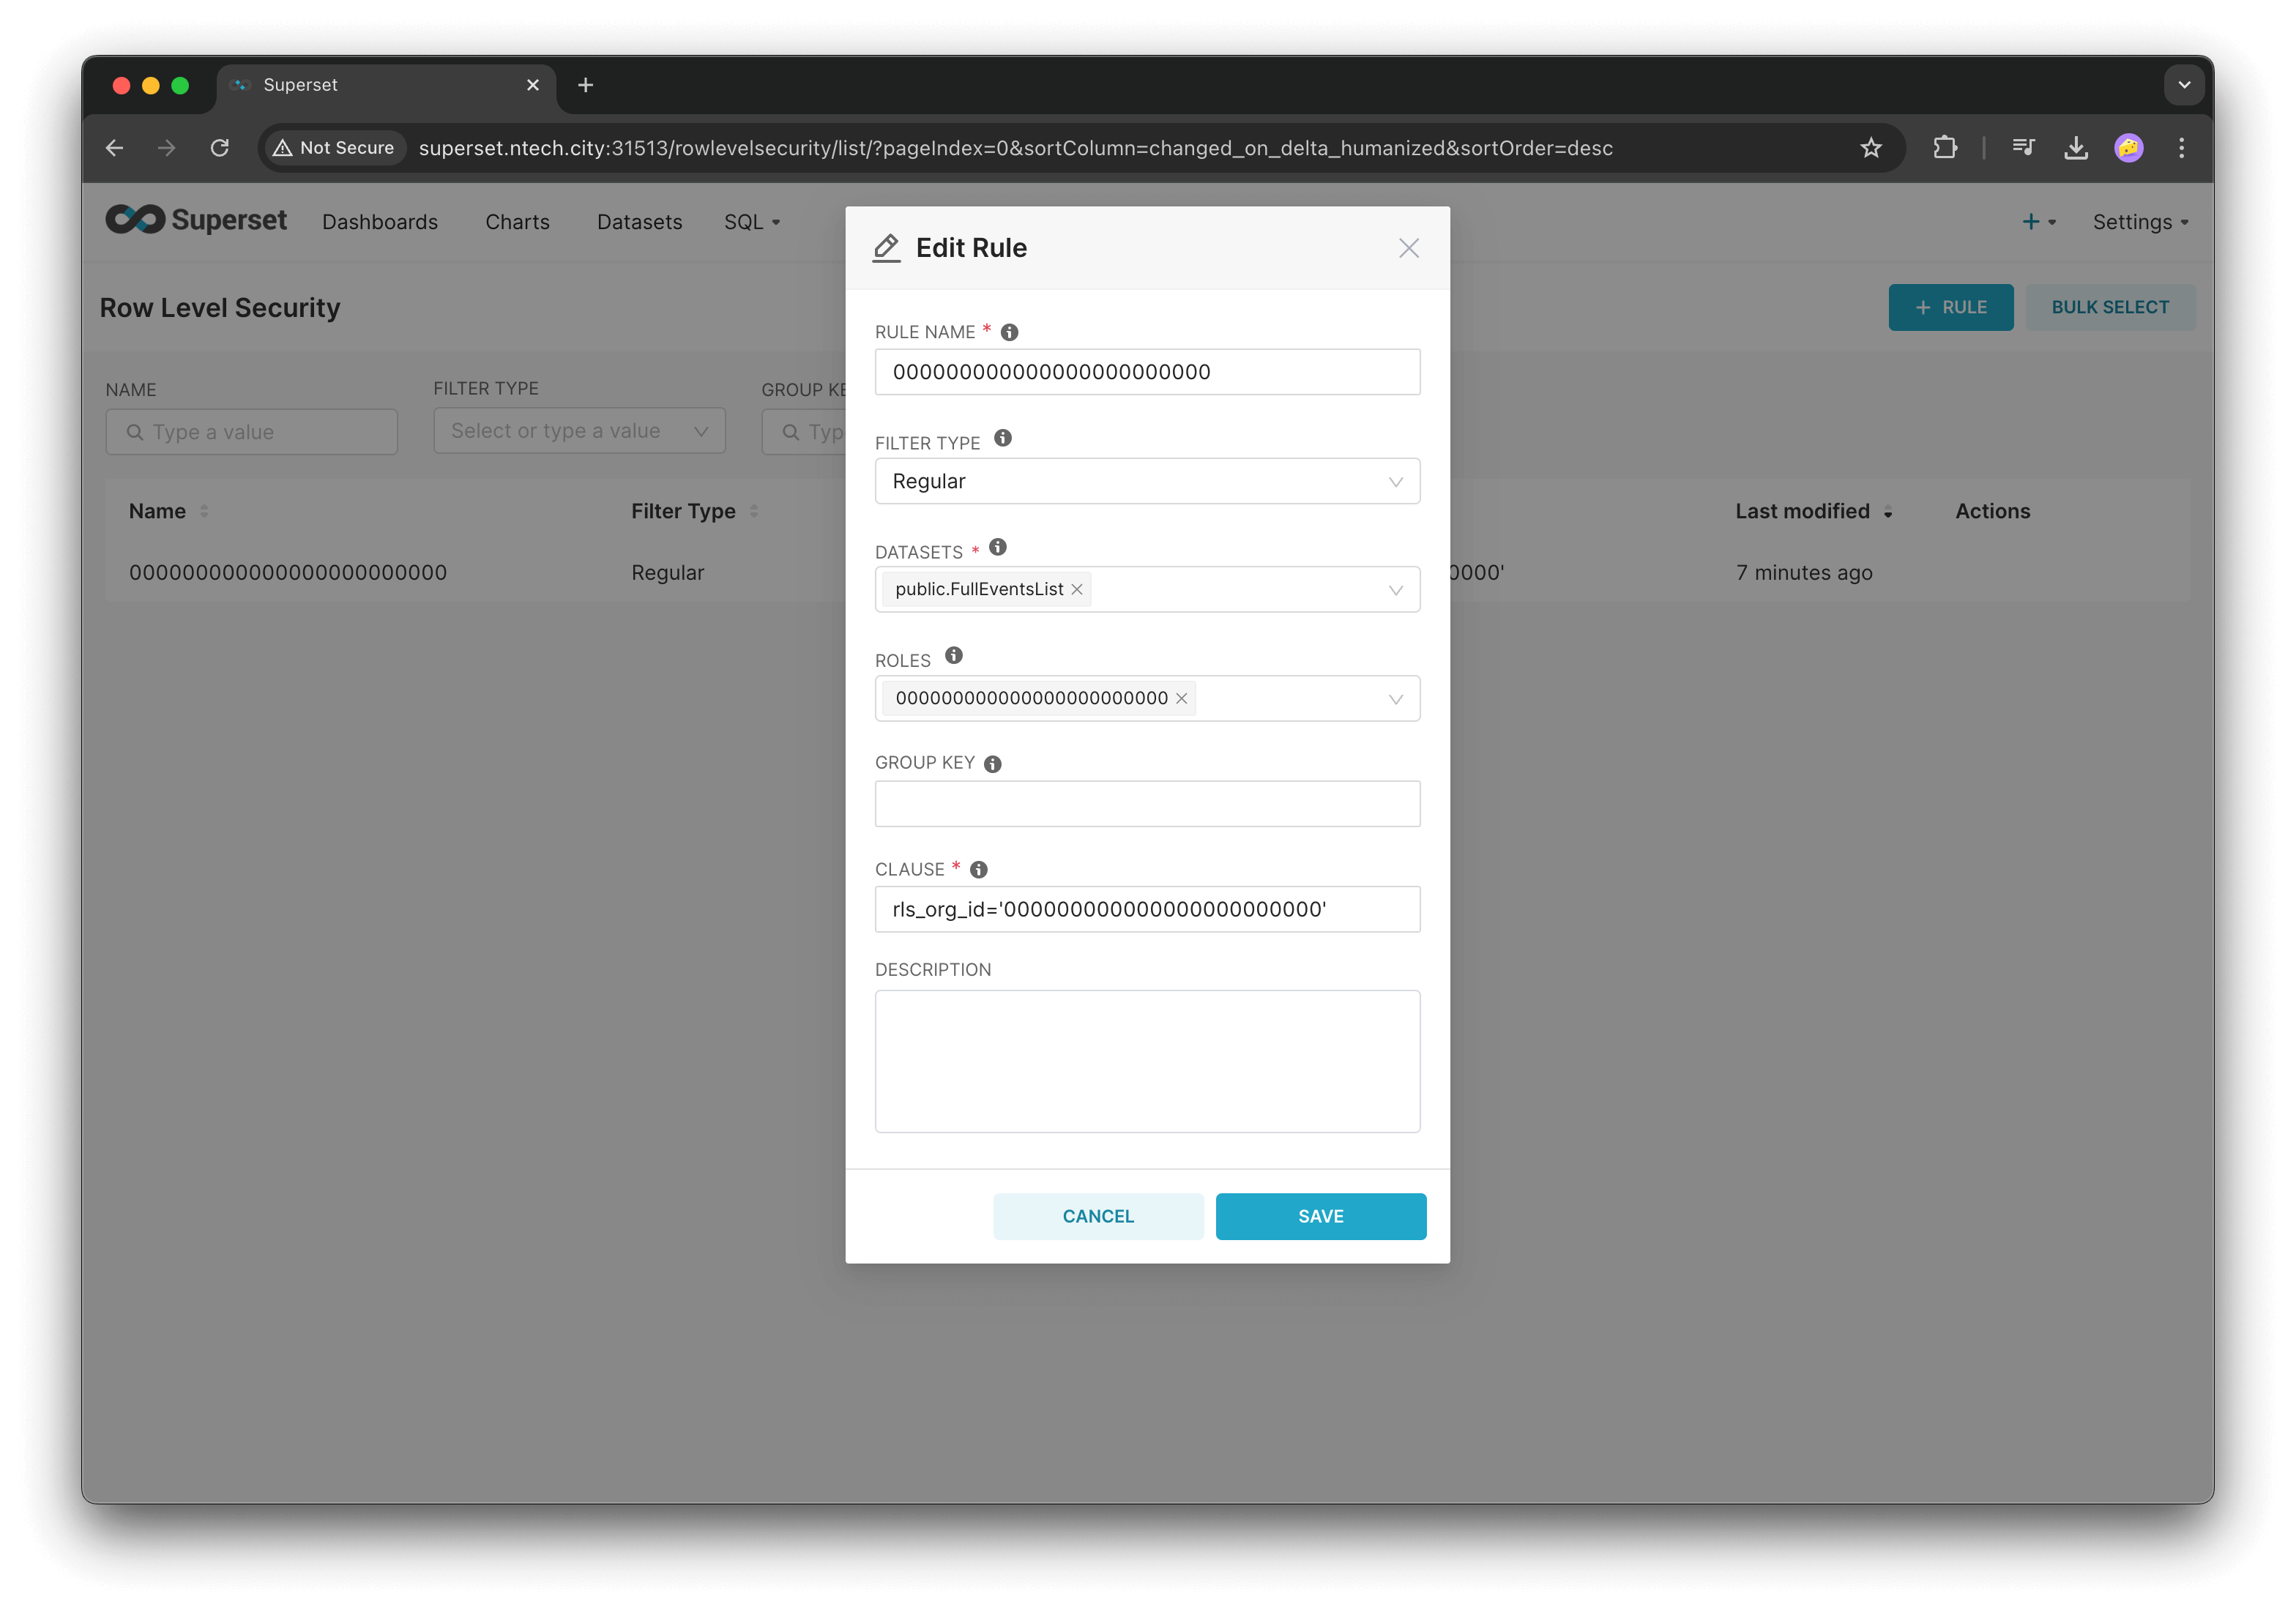Expand the Datasets selection dropdown
Viewport: 2296px width, 1612px height.
(1395, 590)
